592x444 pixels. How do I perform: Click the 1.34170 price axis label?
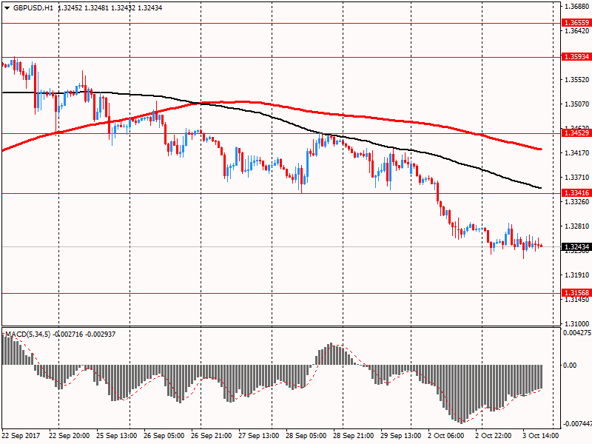pos(577,153)
